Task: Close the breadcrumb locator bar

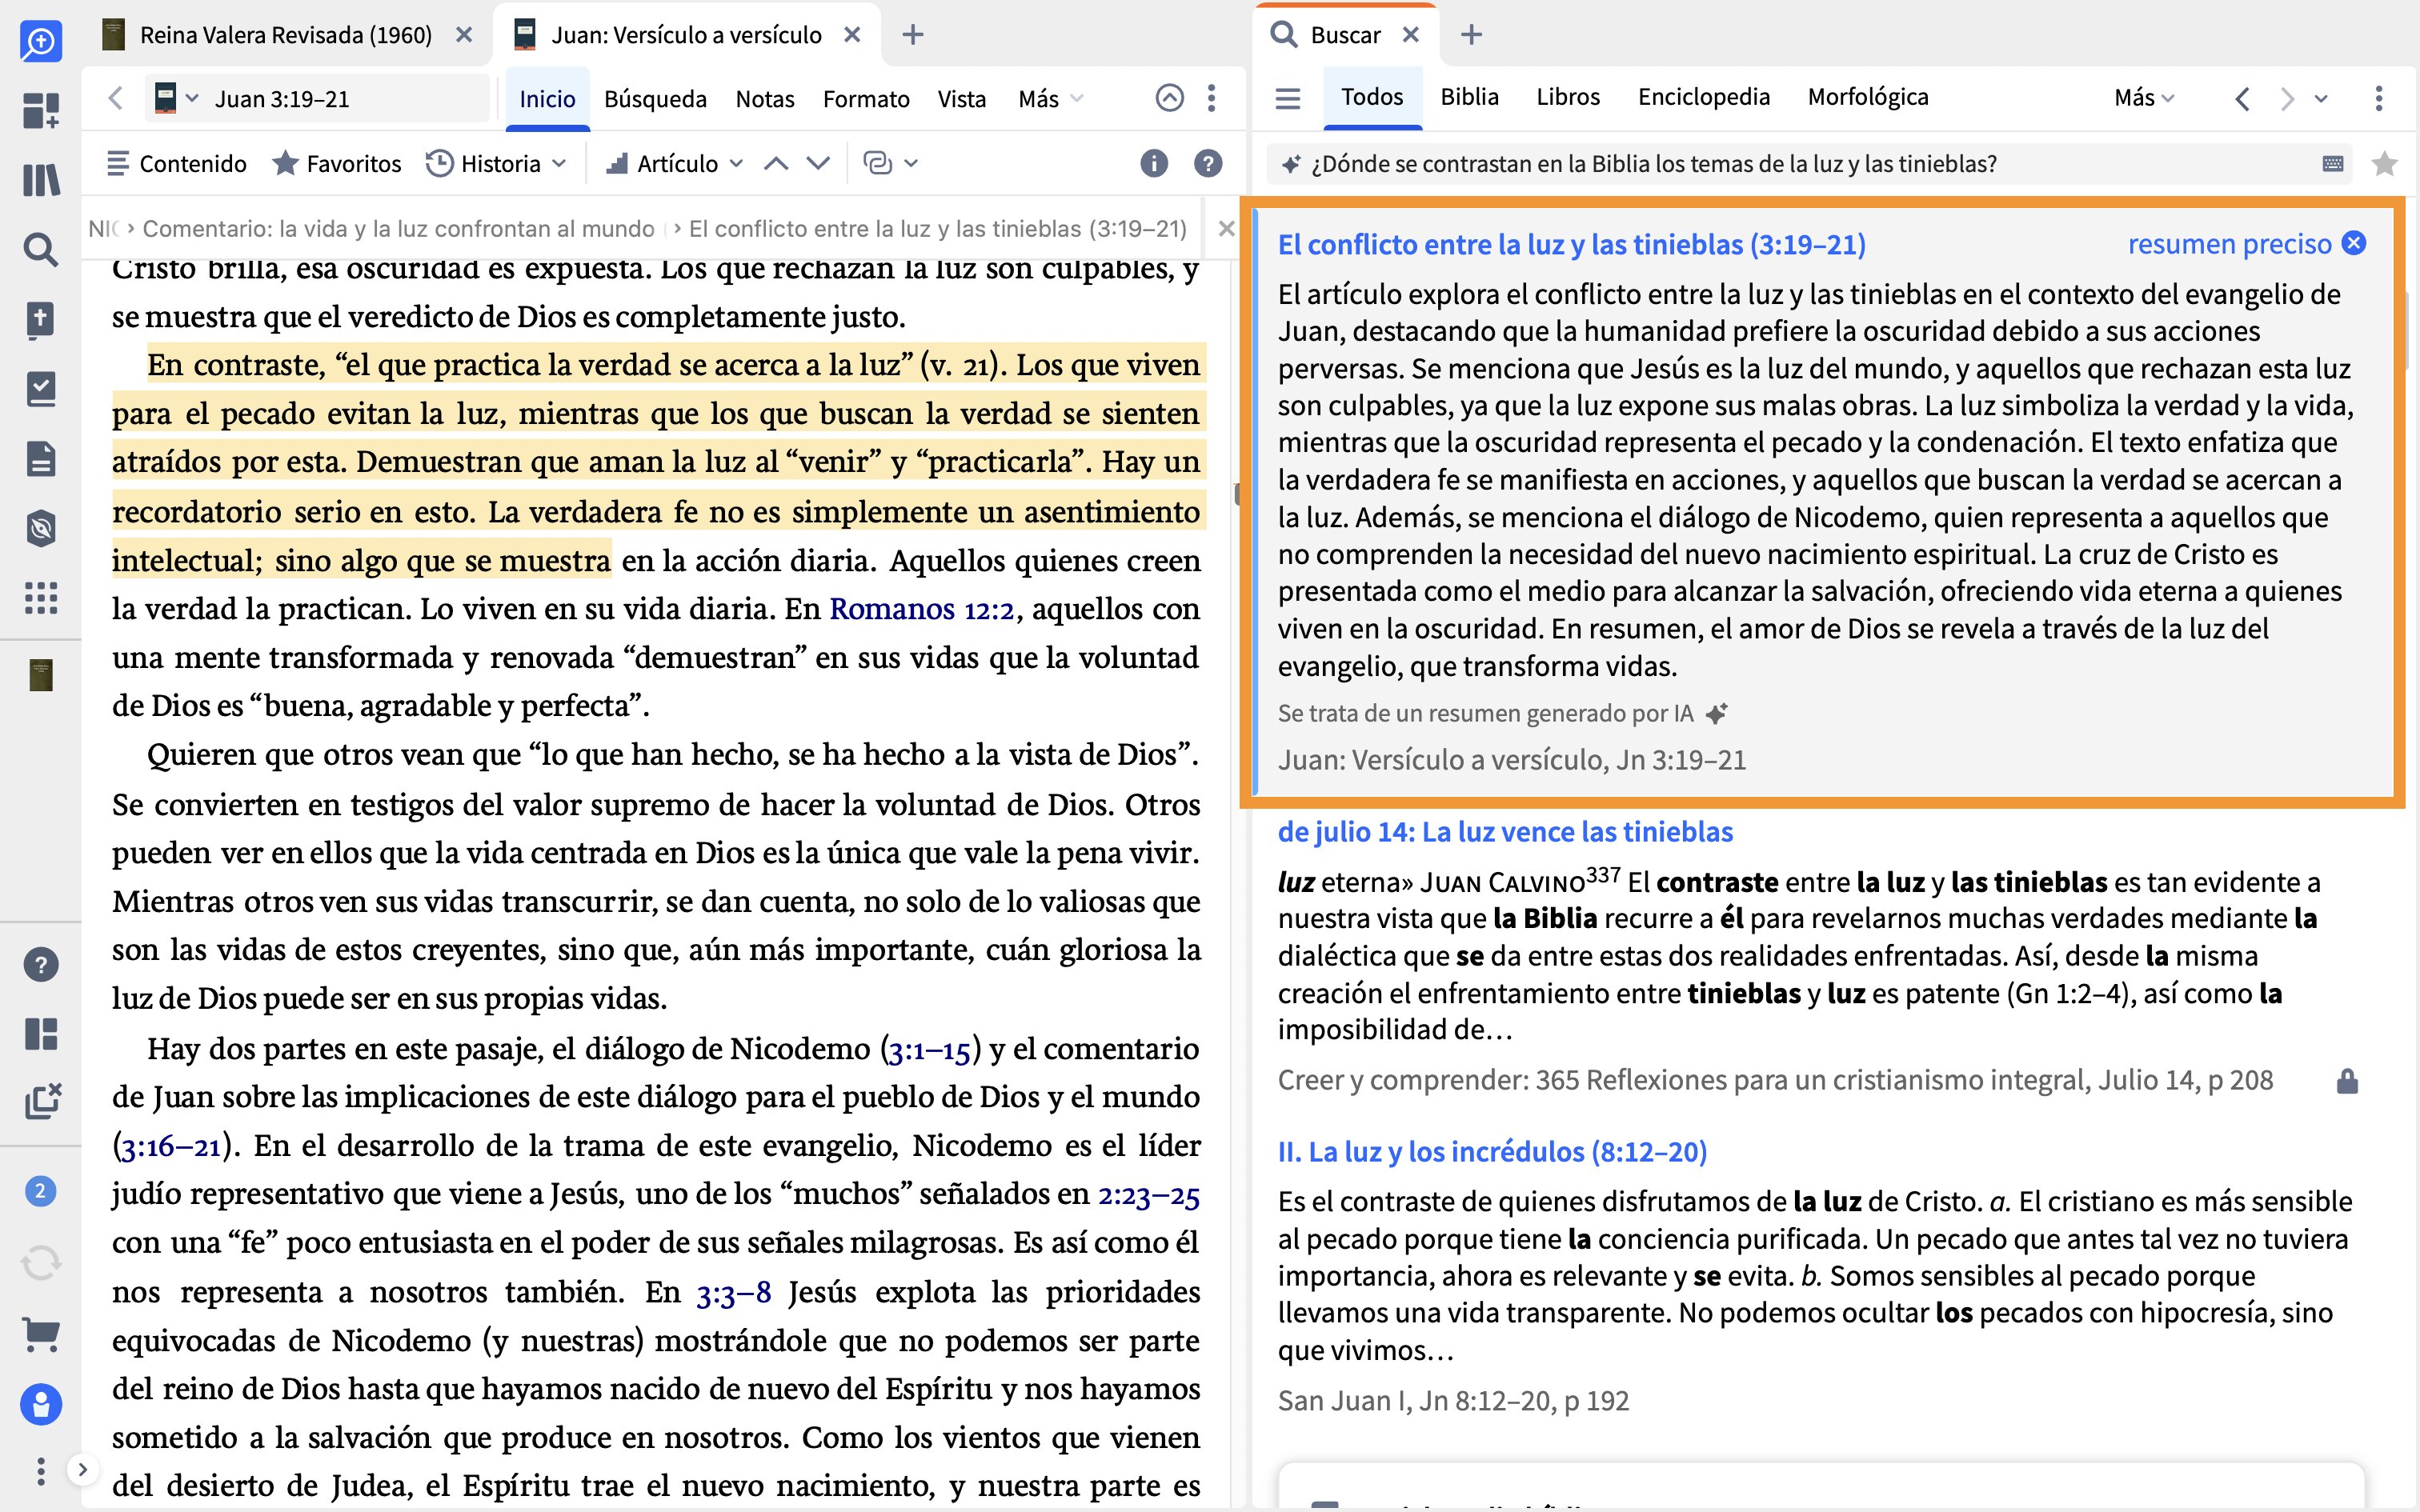Action: [x=1226, y=229]
